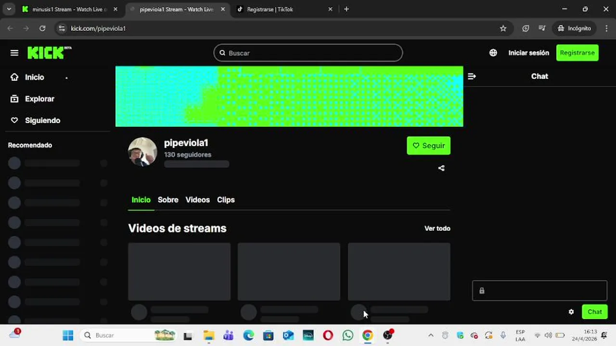Click the share icon below Seguir

(x=441, y=168)
